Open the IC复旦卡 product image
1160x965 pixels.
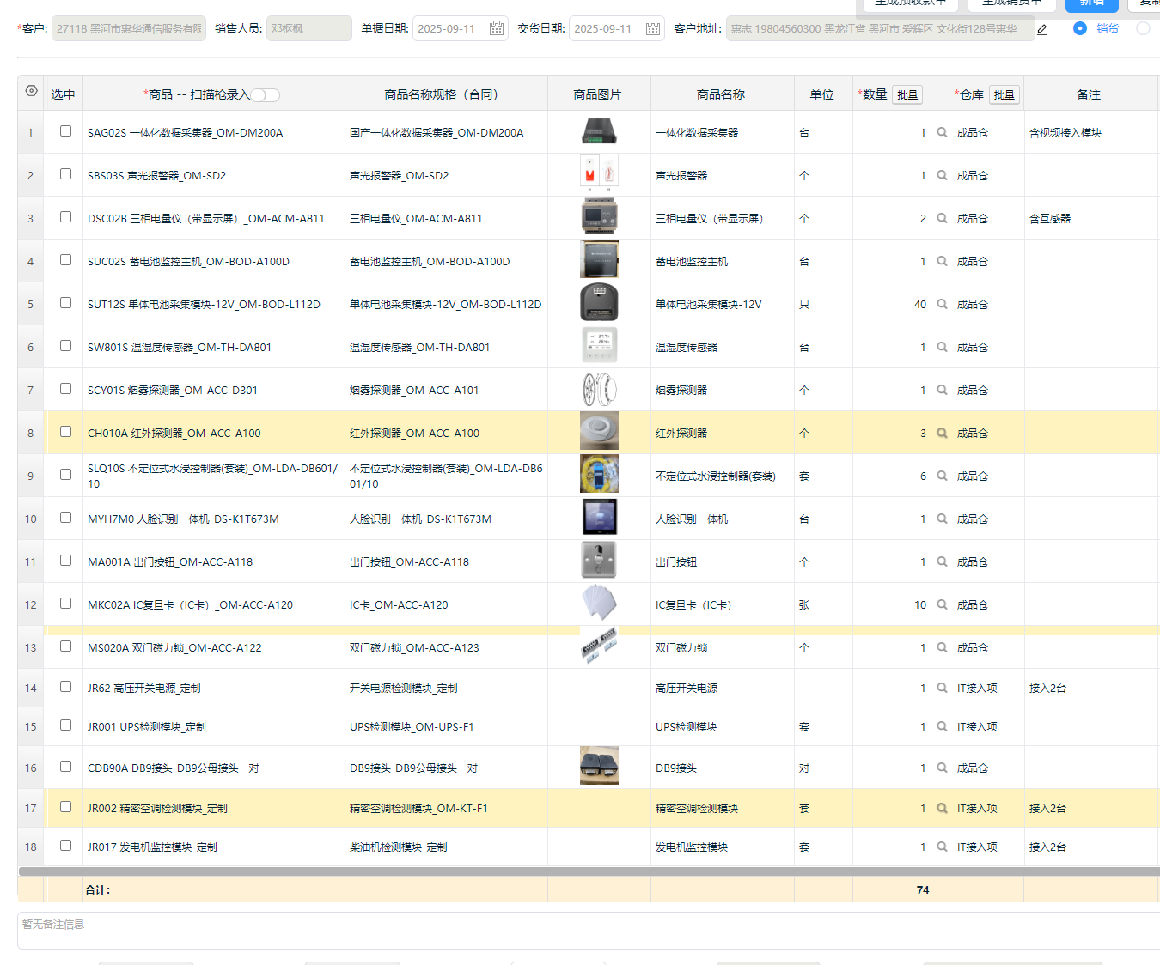(x=599, y=602)
